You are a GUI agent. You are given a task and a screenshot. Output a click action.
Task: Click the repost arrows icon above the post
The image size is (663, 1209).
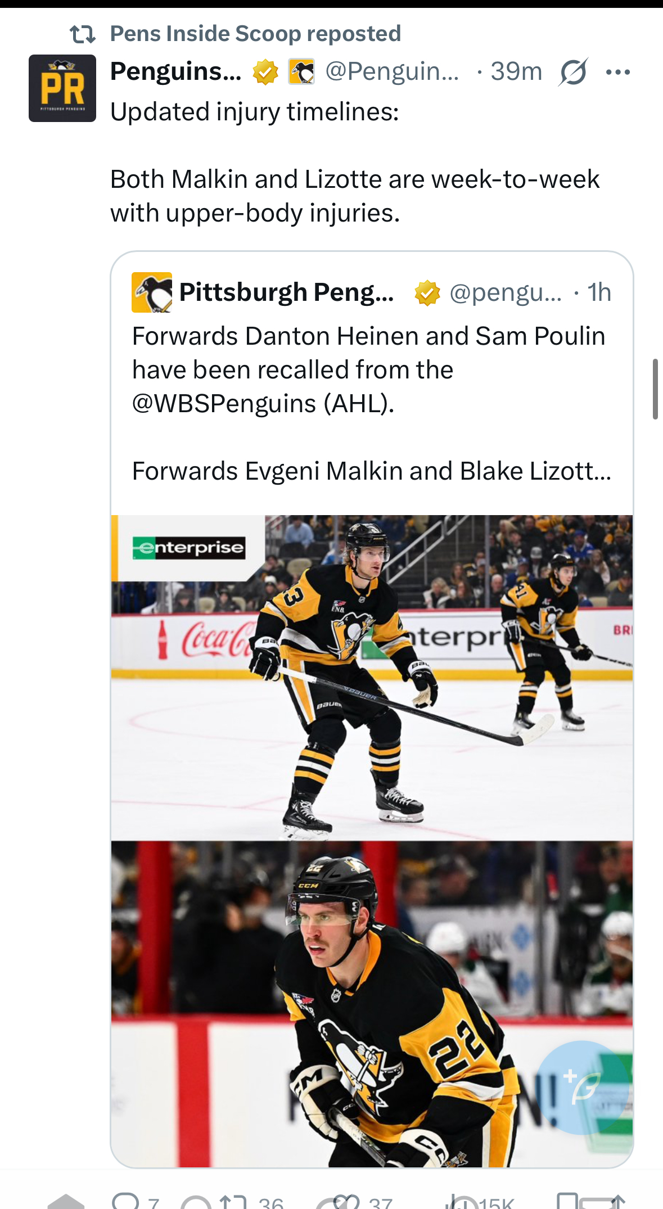click(83, 34)
